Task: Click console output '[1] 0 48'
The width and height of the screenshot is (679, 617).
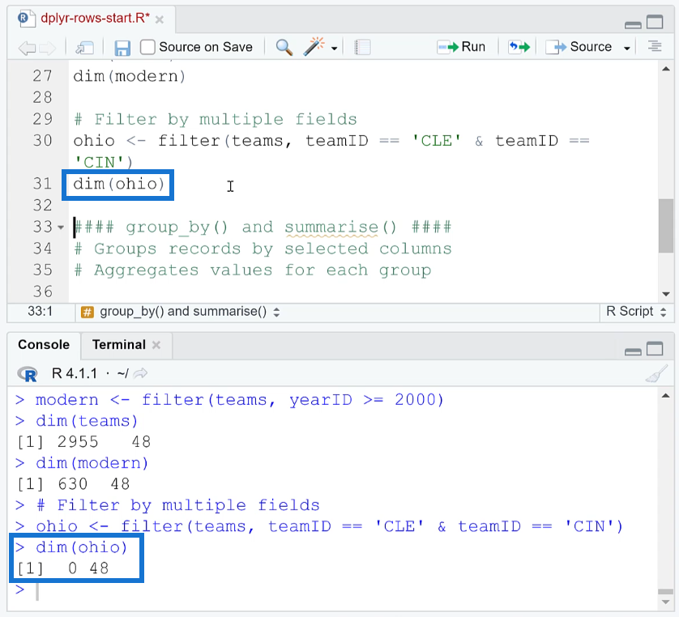Action: 62,568
